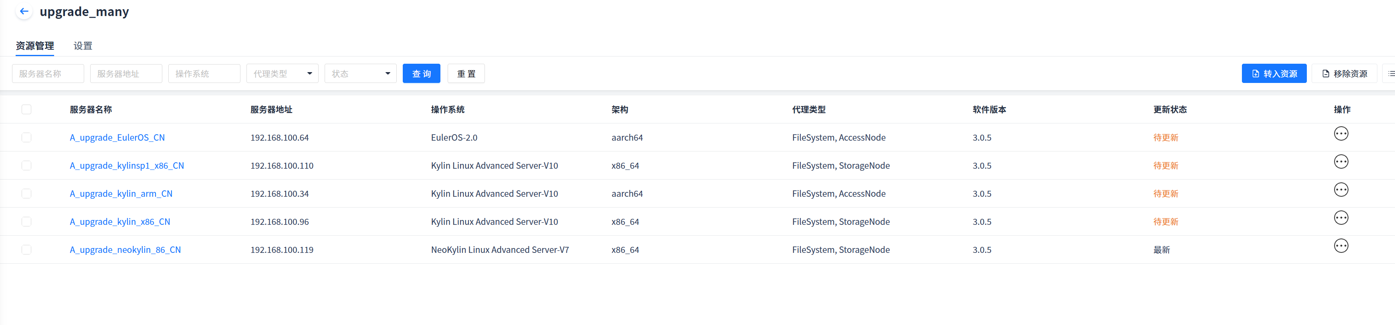This screenshot has height=325, width=1395.
Task: Click the list settings icon at far right
Action: click(1390, 74)
